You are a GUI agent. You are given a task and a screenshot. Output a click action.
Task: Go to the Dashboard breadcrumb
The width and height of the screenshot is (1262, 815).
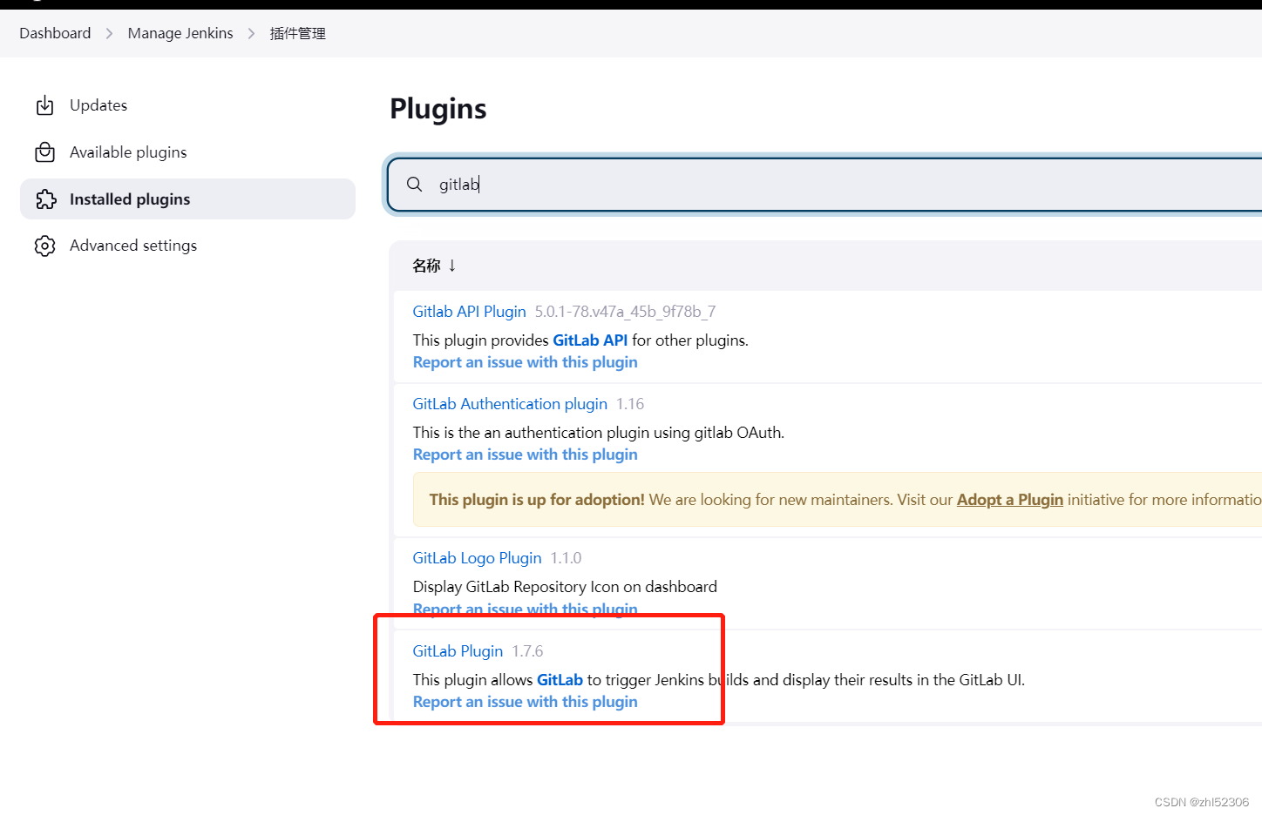pyautogui.click(x=55, y=33)
